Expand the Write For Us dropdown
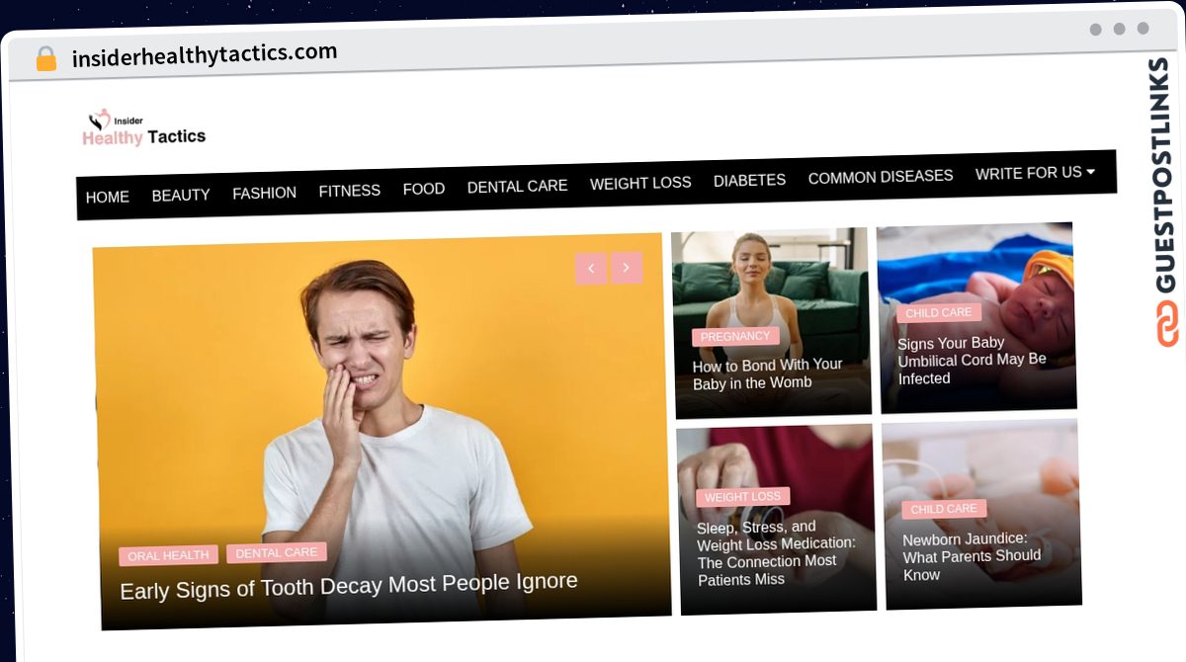 [1035, 173]
